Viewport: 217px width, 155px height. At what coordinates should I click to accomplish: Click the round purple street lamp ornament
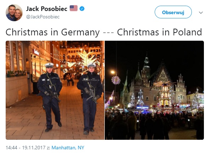(116, 80)
